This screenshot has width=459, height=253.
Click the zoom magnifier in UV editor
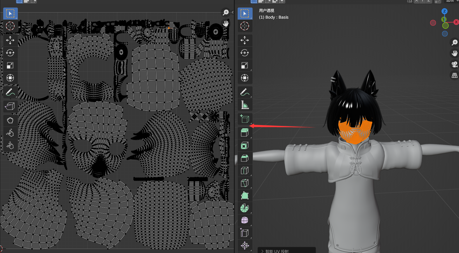[226, 12]
